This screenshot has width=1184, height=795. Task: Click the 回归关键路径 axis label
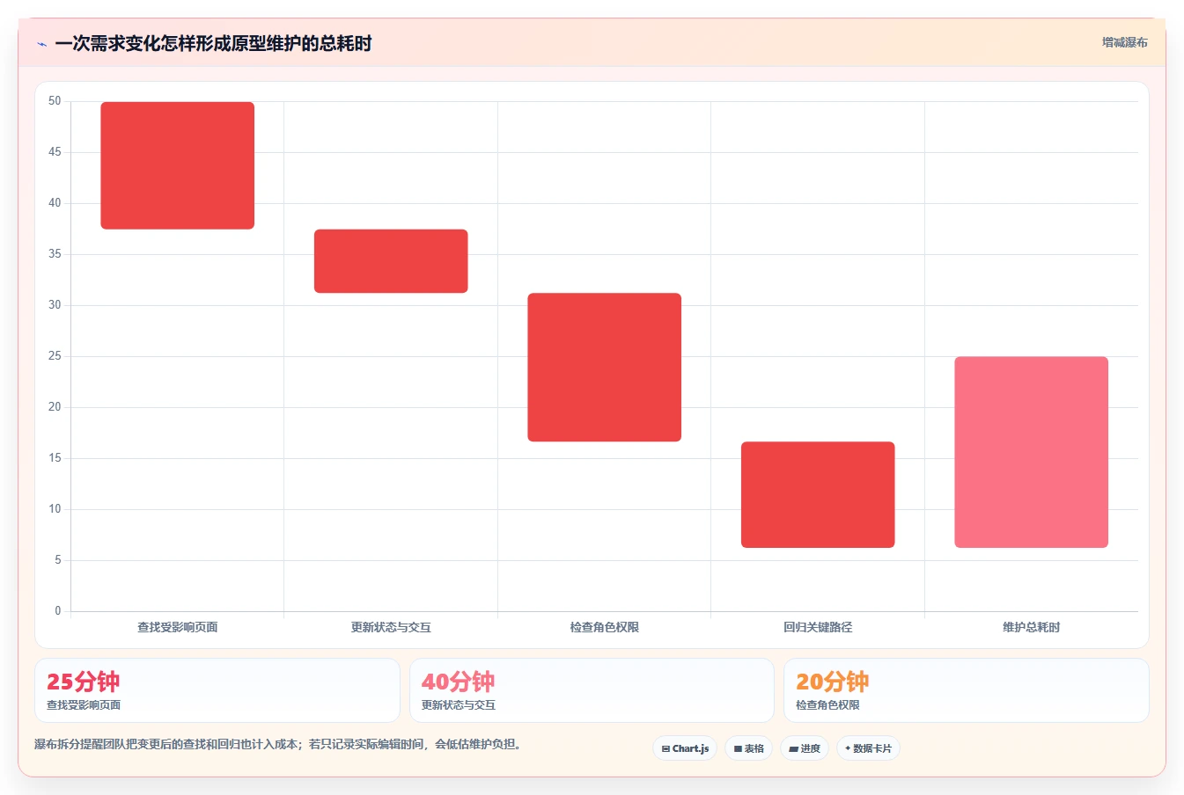coord(818,627)
